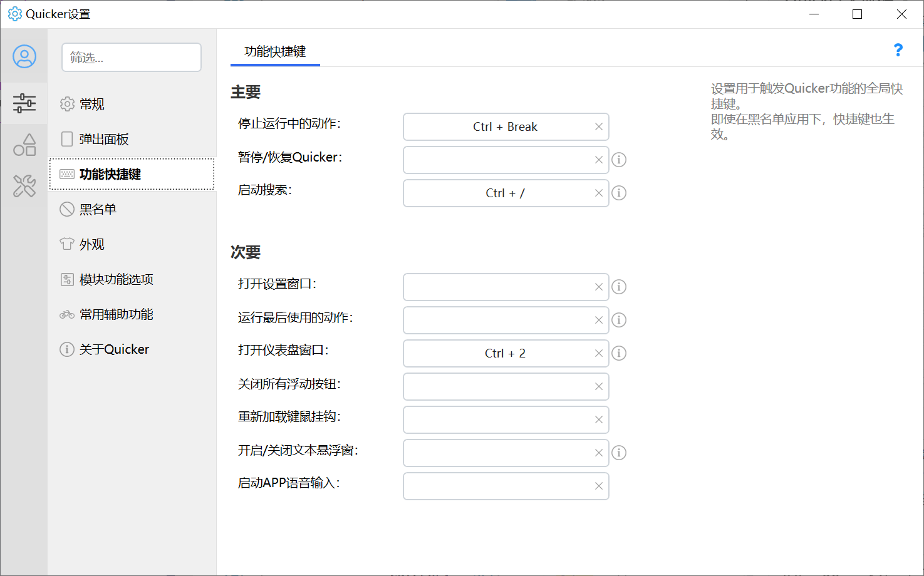Clear the 关闭所有浮动按钮 shortcut
Image resolution: width=924 pixels, height=576 pixels.
point(599,386)
